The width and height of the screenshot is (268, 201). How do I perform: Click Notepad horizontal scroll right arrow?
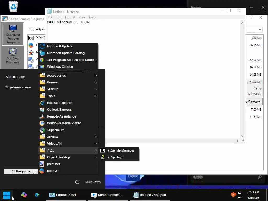pyautogui.click(x=238, y=141)
